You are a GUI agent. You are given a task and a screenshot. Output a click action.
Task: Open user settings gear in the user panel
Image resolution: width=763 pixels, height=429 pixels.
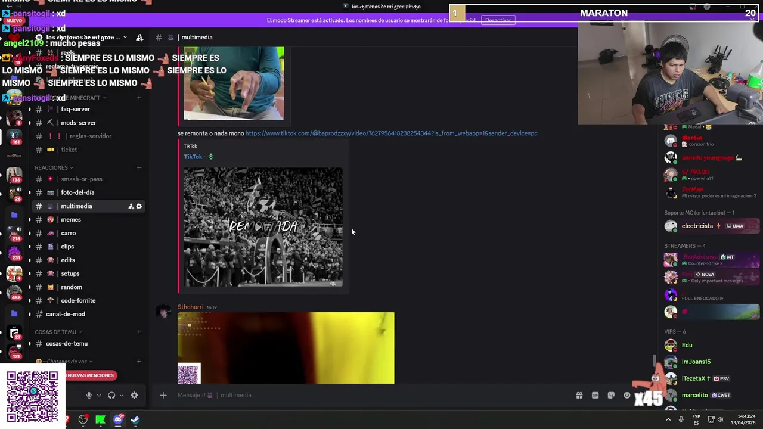coord(134,395)
